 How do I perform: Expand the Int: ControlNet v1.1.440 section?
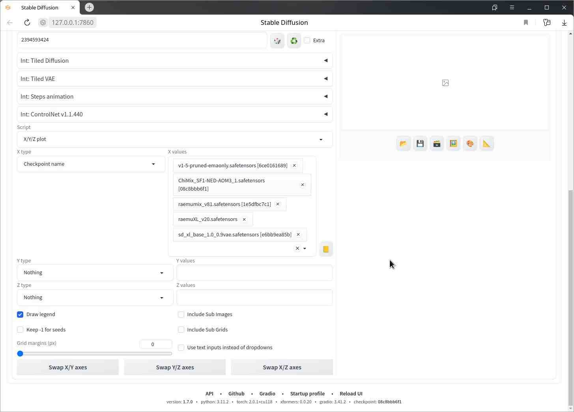pos(175,114)
